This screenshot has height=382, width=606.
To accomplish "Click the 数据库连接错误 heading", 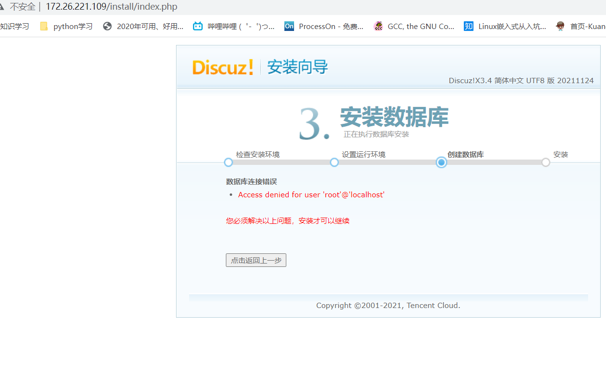I will point(251,182).
